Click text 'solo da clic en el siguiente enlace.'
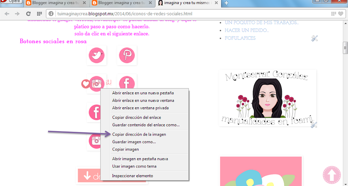The image size is (348, 186). tap(112, 34)
